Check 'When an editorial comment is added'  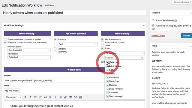5,39
